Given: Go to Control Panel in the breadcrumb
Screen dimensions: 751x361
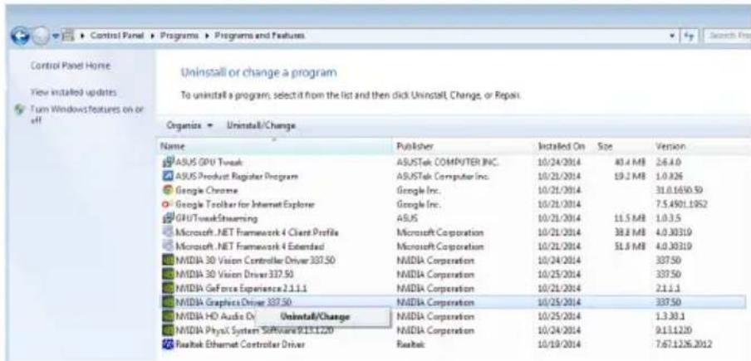Looking at the screenshot, I should pos(117,36).
